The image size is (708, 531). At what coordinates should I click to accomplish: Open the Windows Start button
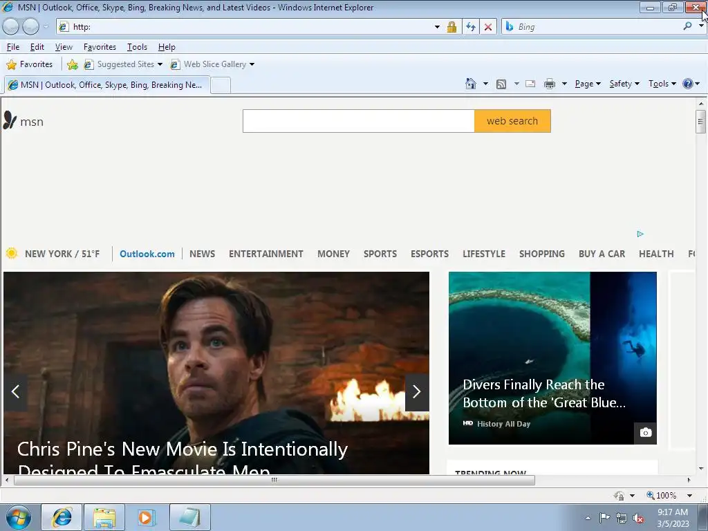point(19,517)
